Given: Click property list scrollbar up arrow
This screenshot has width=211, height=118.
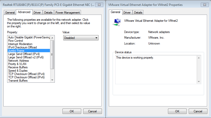Looking at the screenshot, I should click(52, 38).
